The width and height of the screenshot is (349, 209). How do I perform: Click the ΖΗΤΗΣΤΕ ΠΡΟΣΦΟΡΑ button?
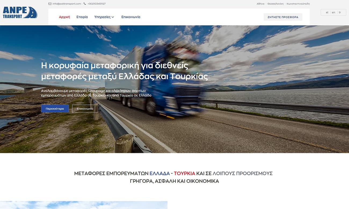283,17
